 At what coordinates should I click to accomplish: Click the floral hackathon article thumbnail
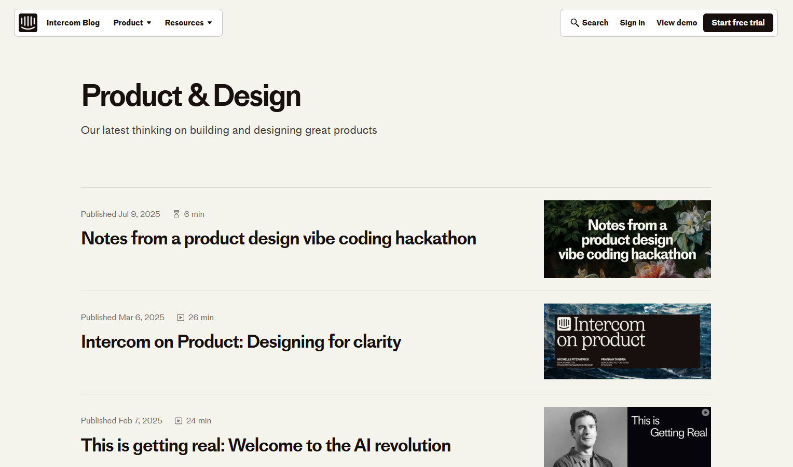click(627, 239)
